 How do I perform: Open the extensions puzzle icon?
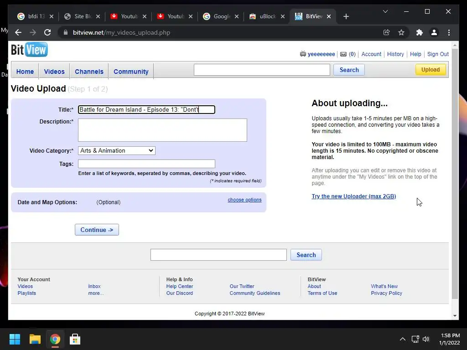click(420, 32)
